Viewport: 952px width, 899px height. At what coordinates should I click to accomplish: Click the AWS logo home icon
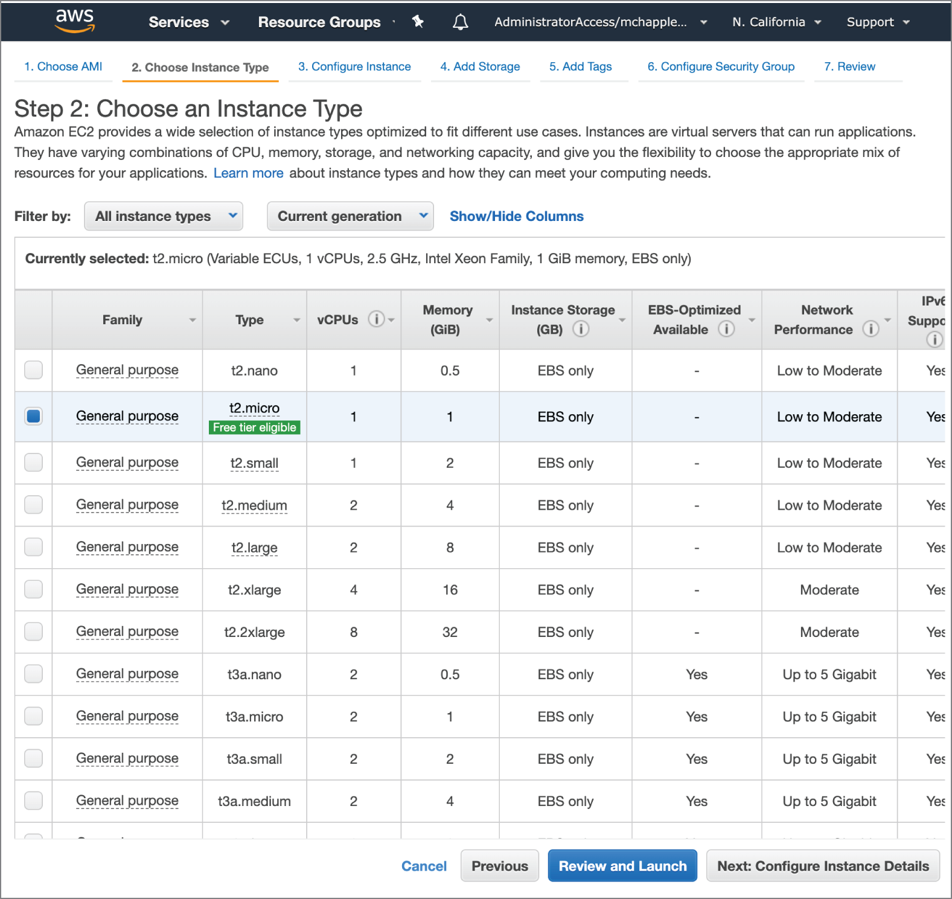coord(75,21)
